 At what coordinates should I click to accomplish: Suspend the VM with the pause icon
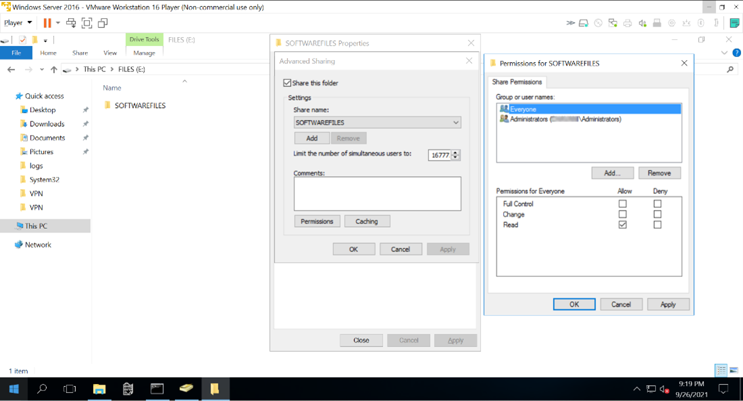coord(46,22)
